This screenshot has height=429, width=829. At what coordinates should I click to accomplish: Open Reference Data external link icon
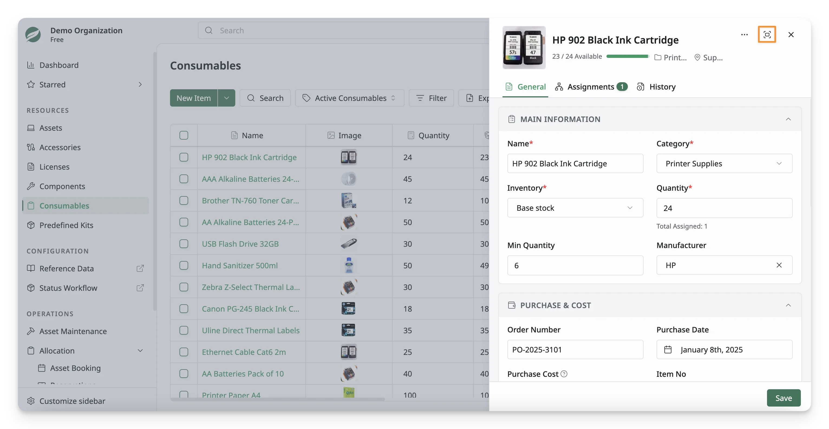140,268
